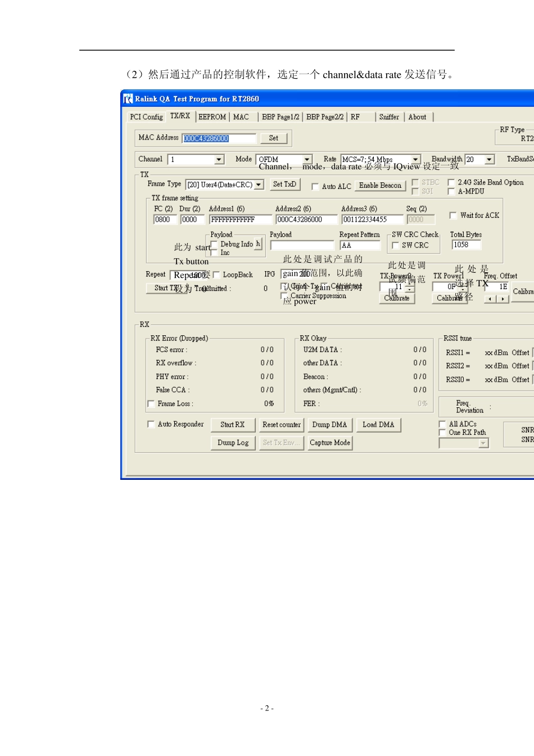
Task: Click the Ralink app icon in title bar
Action: [x=128, y=99]
